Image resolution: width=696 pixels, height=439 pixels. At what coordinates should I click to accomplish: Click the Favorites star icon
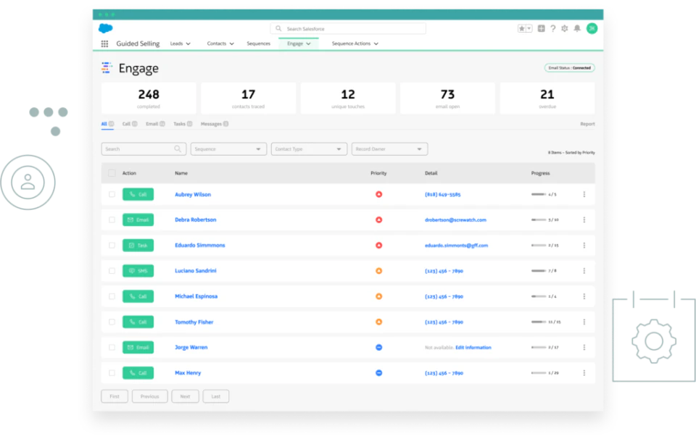click(521, 28)
